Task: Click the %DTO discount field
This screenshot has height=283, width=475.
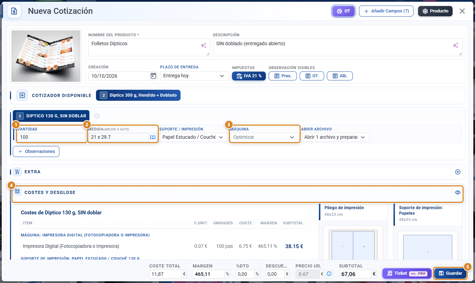Action: pyautogui.click(x=245, y=274)
